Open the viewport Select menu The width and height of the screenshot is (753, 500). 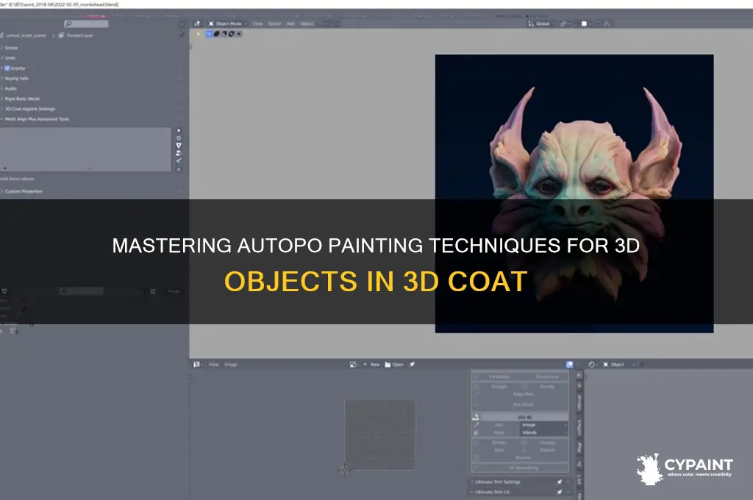pyautogui.click(x=274, y=24)
